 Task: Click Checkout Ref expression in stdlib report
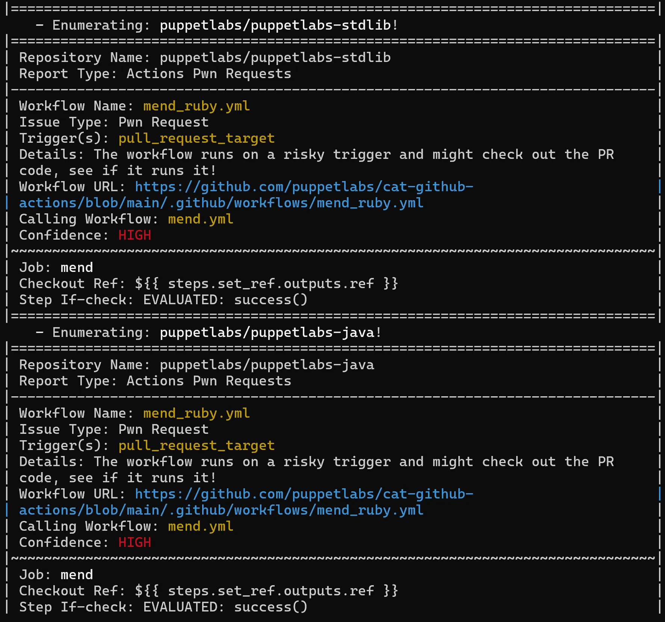[266, 284]
